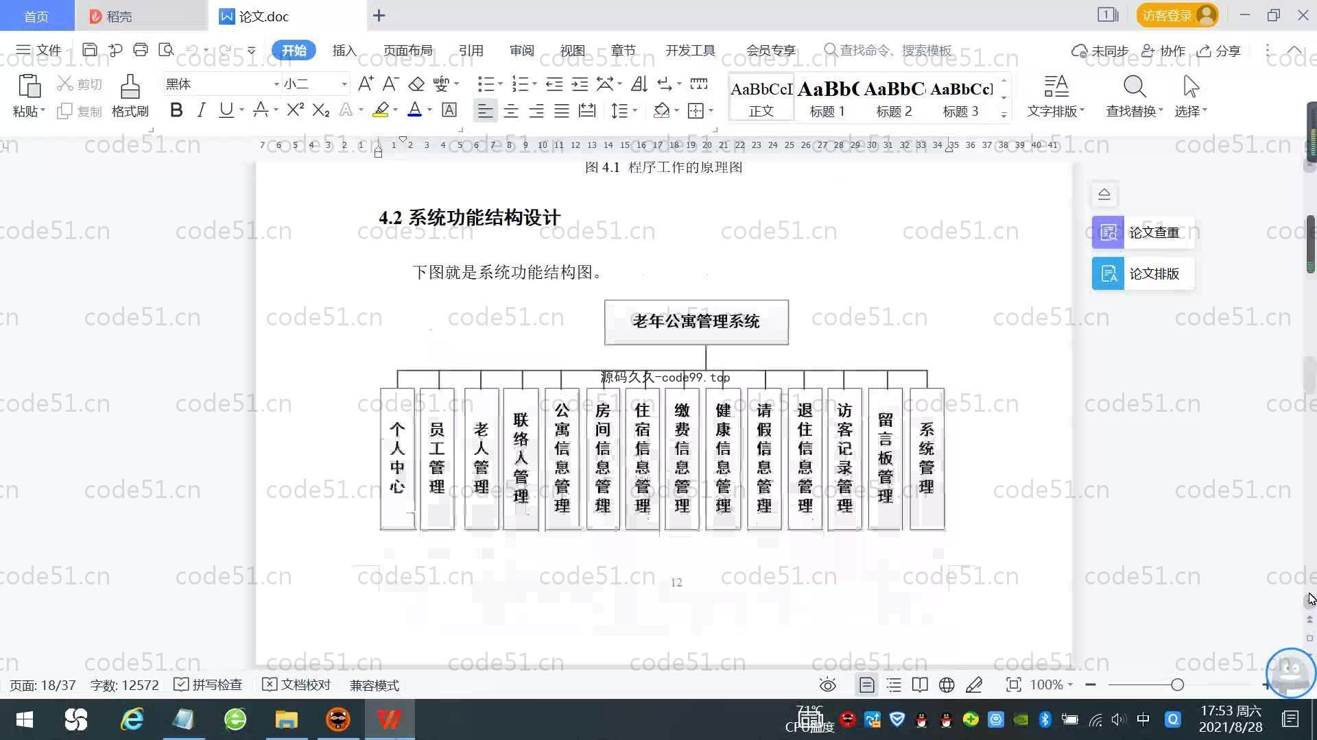The image size is (1317, 740).
Task: Apply superscript formatting
Action: click(x=295, y=110)
